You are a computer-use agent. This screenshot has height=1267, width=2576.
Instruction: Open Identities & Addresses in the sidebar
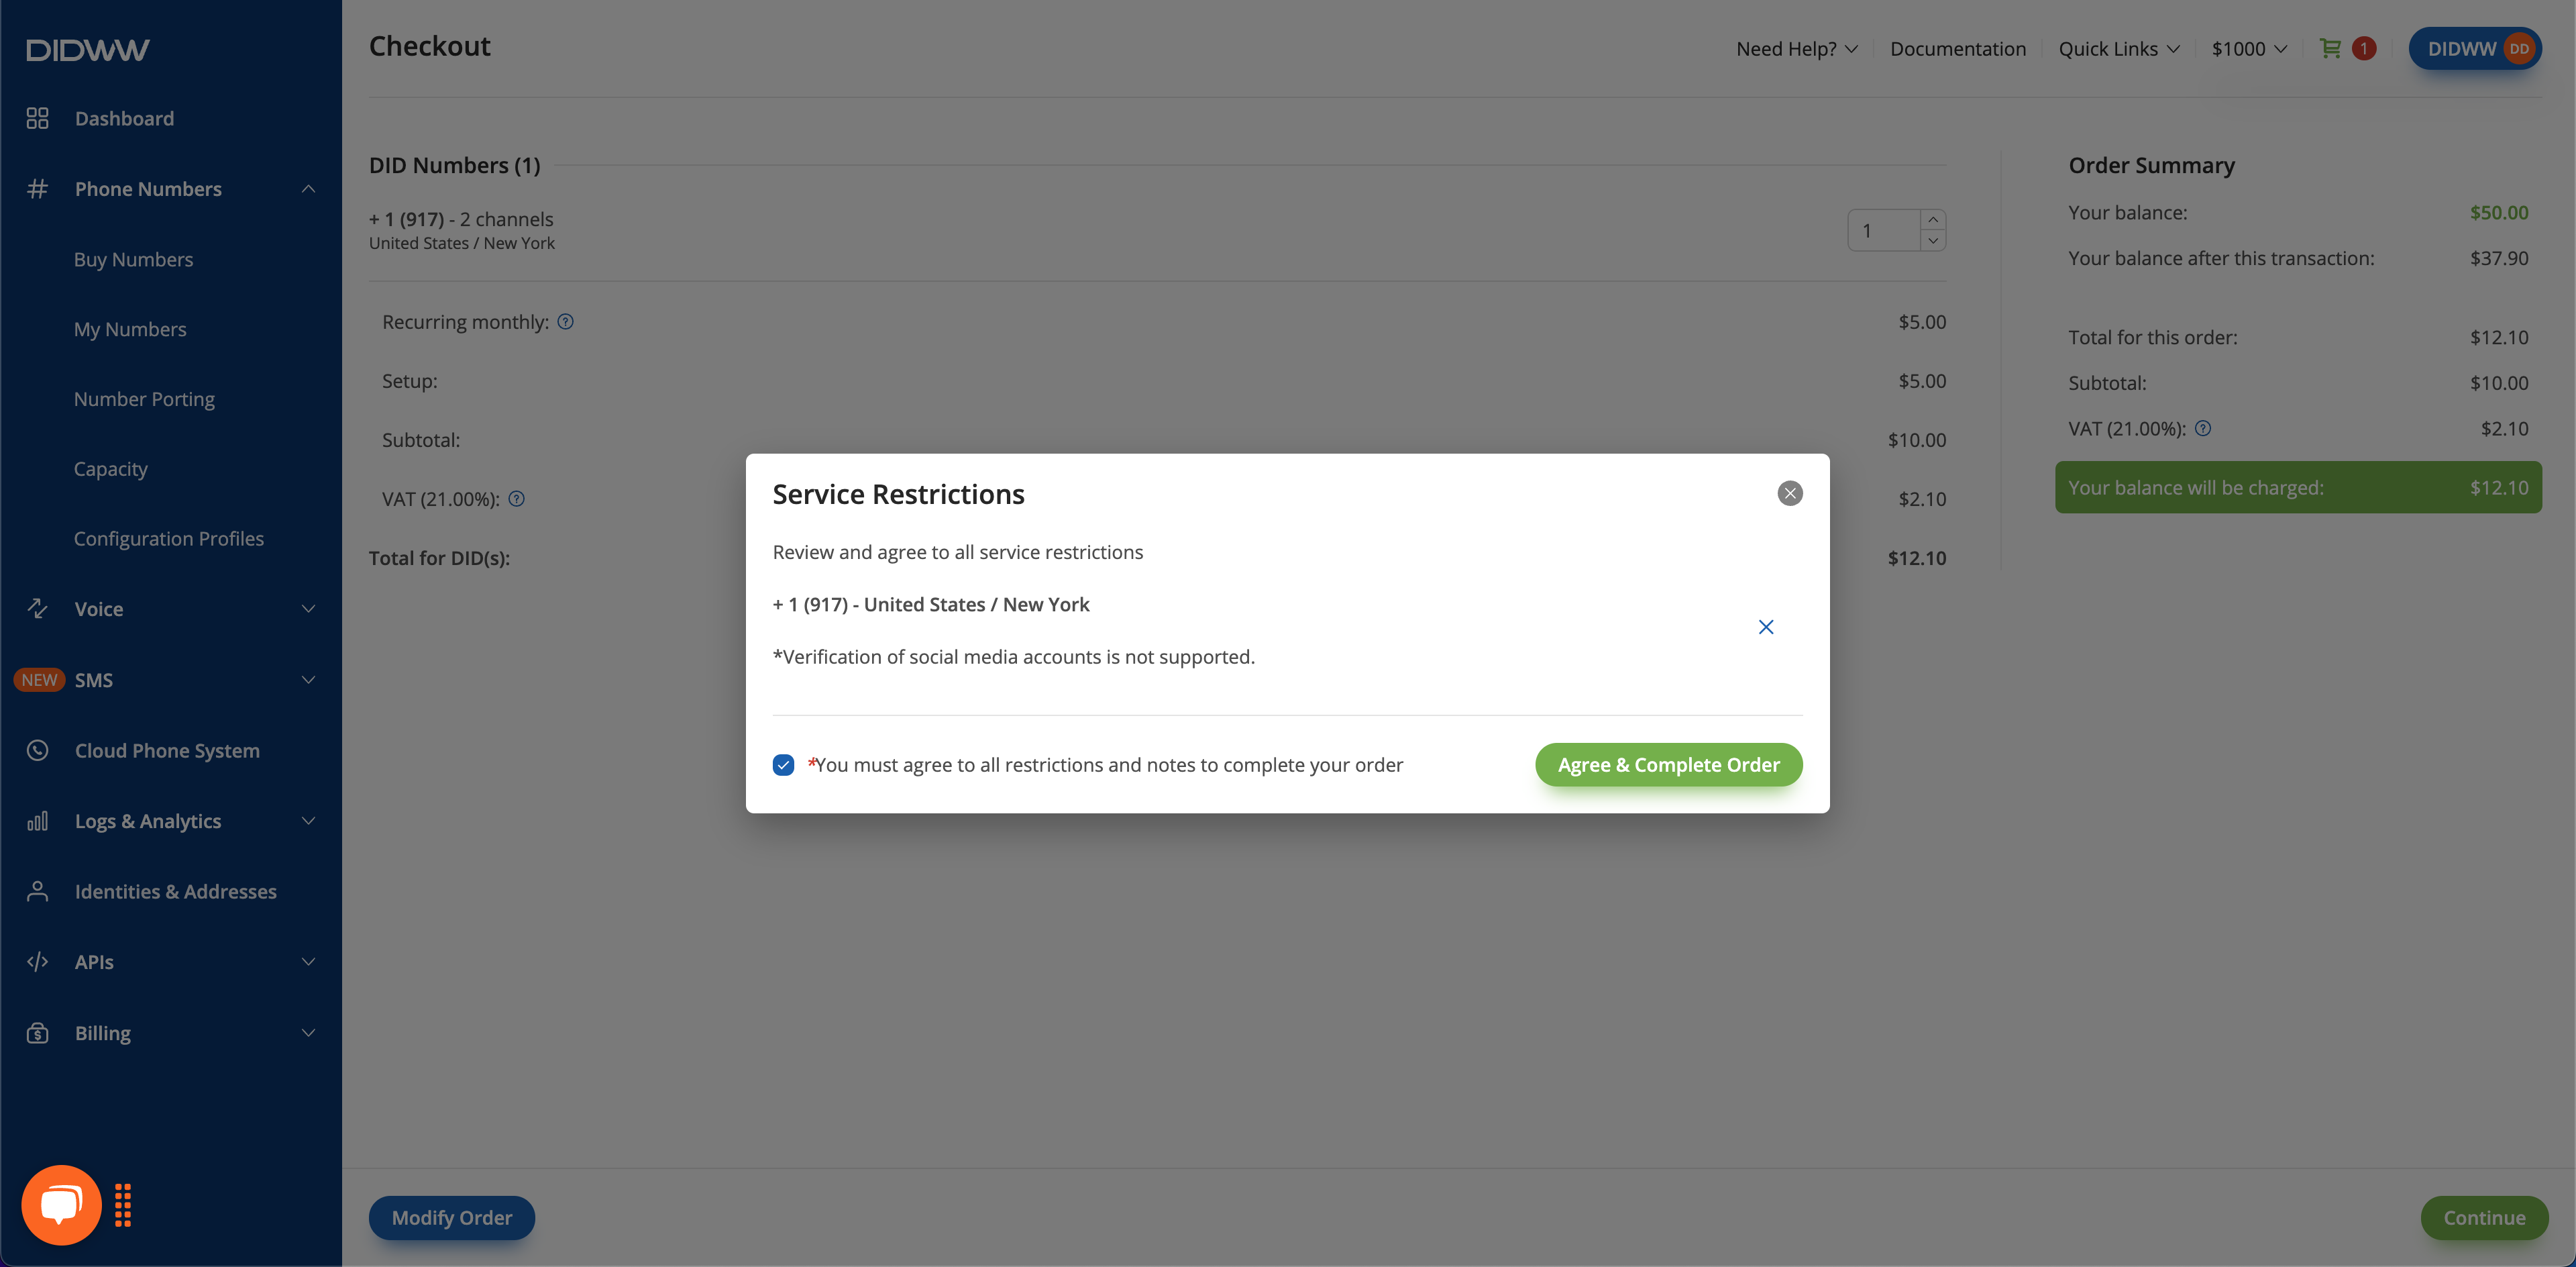tap(176, 891)
